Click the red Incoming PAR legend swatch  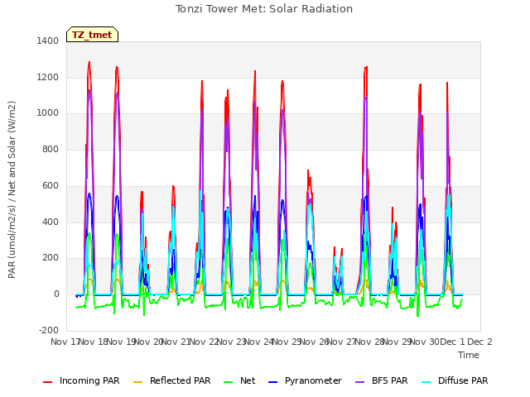pos(48,382)
